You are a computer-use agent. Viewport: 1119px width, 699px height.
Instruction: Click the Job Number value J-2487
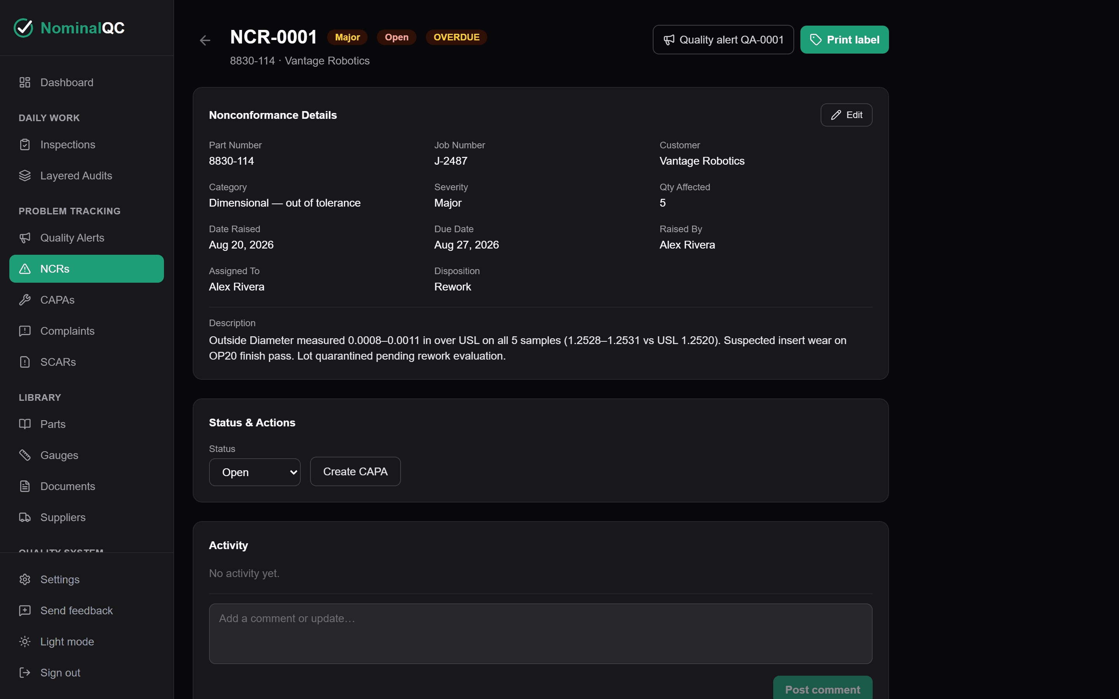click(x=451, y=161)
